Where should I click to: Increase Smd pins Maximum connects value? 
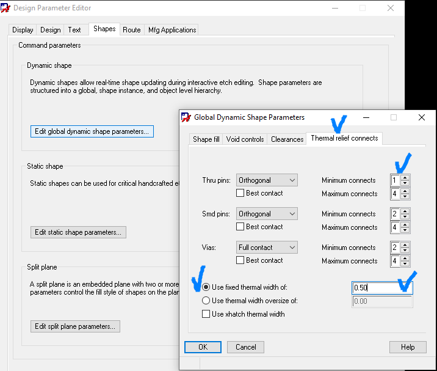point(405,224)
